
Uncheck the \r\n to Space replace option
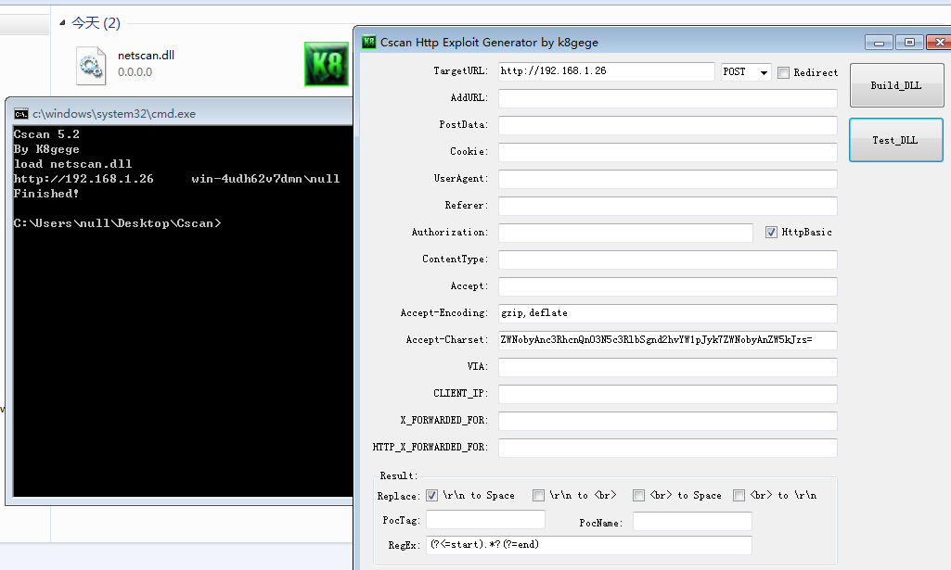tap(431, 495)
